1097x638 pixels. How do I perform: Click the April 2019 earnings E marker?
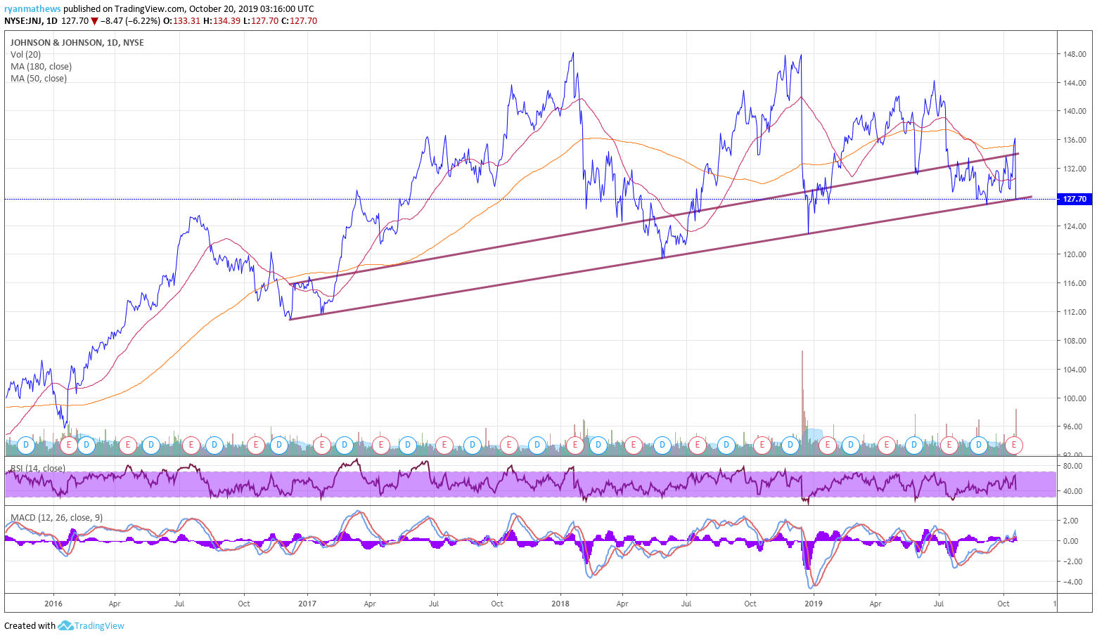click(886, 445)
